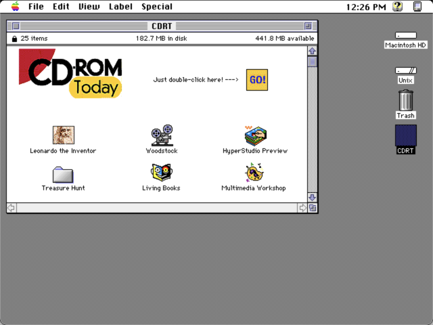Click the Trash can icon
The width and height of the screenshot is (433, 325).
406,100
